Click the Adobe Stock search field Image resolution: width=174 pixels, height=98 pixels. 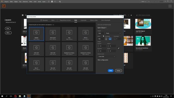156,2
